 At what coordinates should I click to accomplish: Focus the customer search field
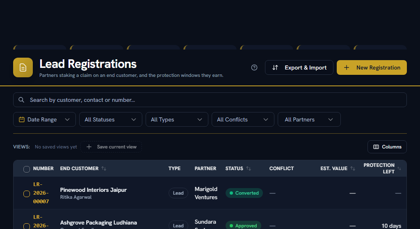coord(210,100)
